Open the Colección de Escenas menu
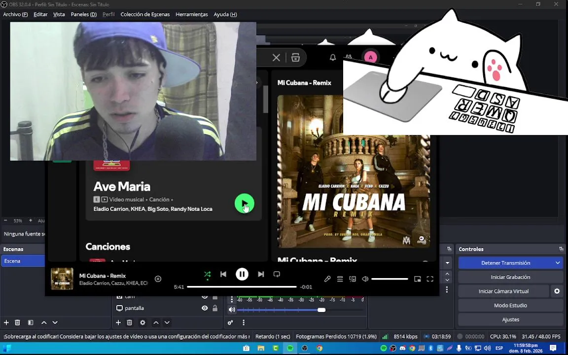568x355 pixels. pos(145,14)
